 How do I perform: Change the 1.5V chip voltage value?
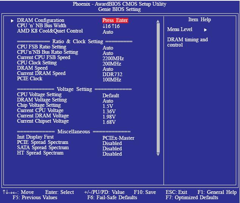click(108, 106)
